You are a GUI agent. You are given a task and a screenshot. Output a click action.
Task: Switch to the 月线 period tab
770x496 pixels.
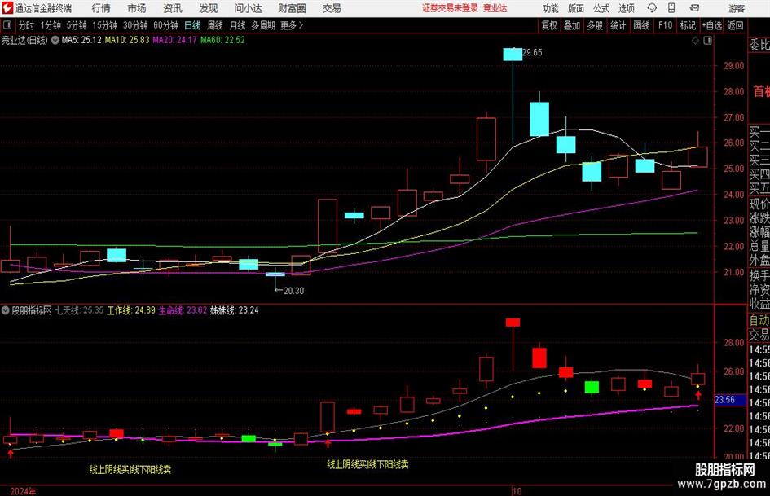click(237, 25)
